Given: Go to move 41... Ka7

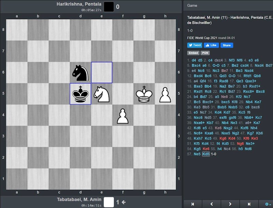Looking at the screenshot, I should point(257,123).
